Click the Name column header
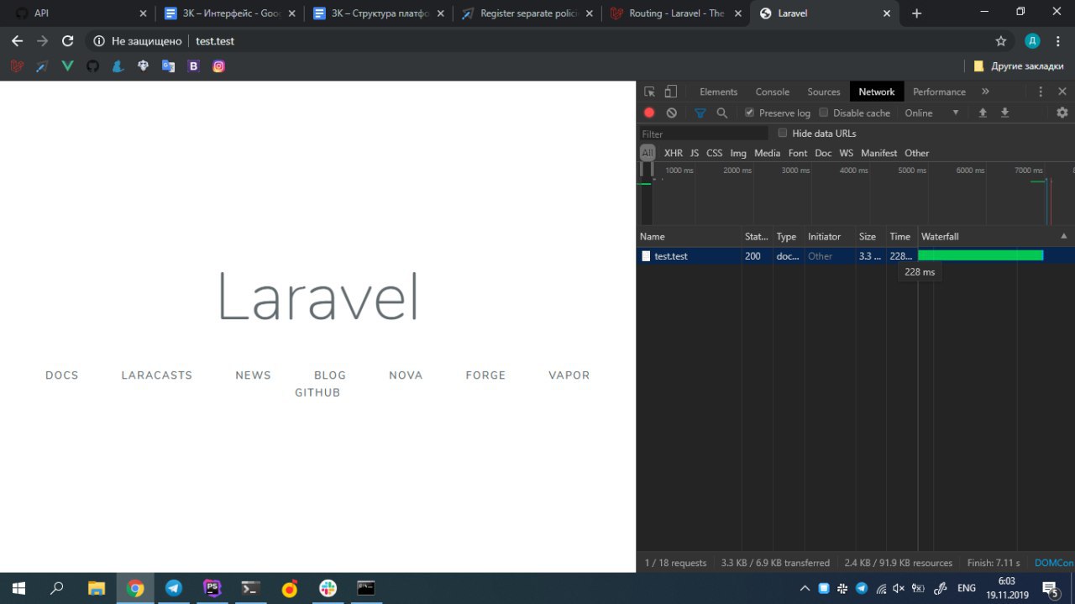Image resolution: width=1075 pixels, height=604 pixels. (689, 236)
